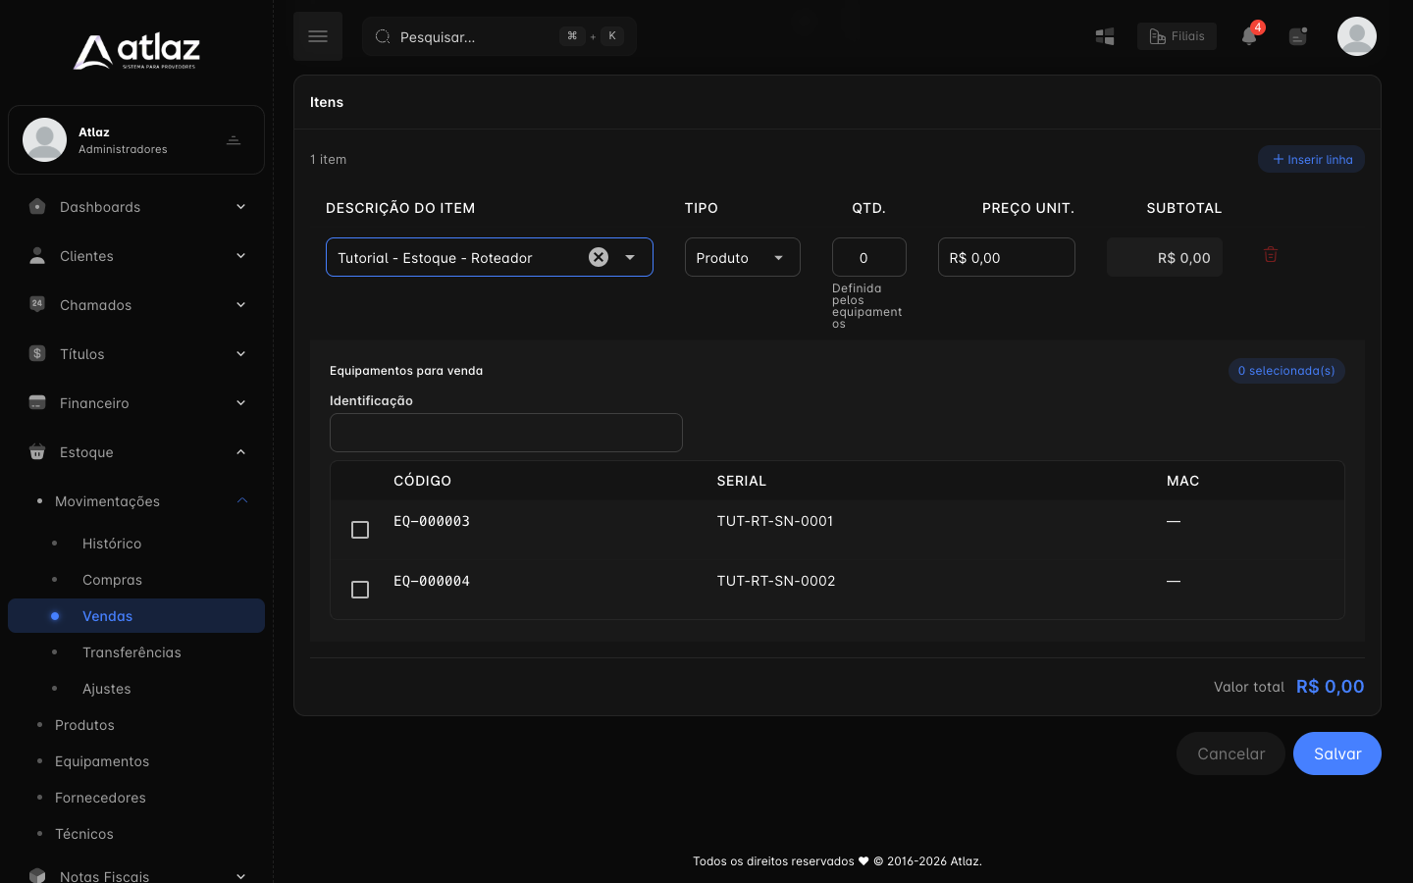Viewport: 1413px width, 883px height.
Task: Open the user avatar menu in the top bar
Action: [1357, 36]
